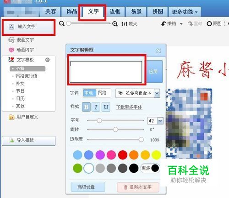Pick the black swatch left of 更多
229x198 pixels.
[x=134, y=168]
